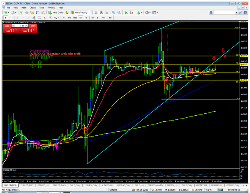The height and width of the screenshot is (193, 250).
Task: Select the vertical line drawing tool
Action: point(18,18)
